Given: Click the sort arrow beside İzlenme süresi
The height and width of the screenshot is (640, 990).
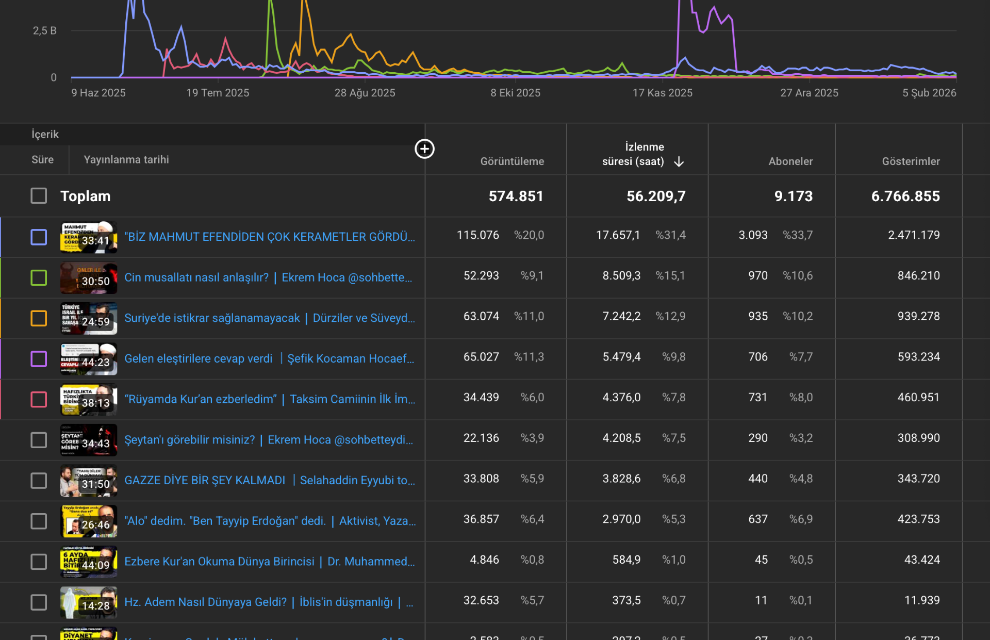Looking at the screenshot, I should (x=679, y=162).
